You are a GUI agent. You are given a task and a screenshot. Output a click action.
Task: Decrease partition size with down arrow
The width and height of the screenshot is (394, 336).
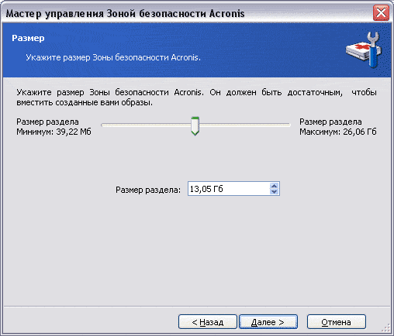coord(274,191)
